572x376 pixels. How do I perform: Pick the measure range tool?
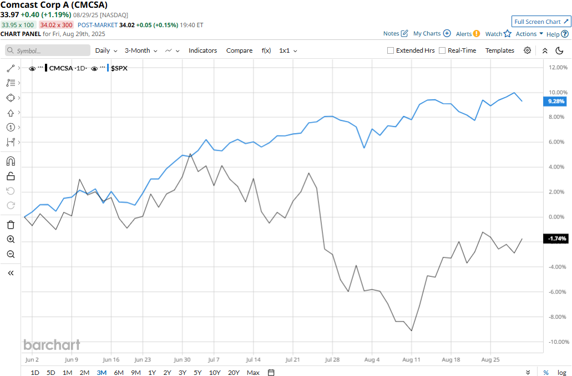pyautogui.click(x=11, y=142)
